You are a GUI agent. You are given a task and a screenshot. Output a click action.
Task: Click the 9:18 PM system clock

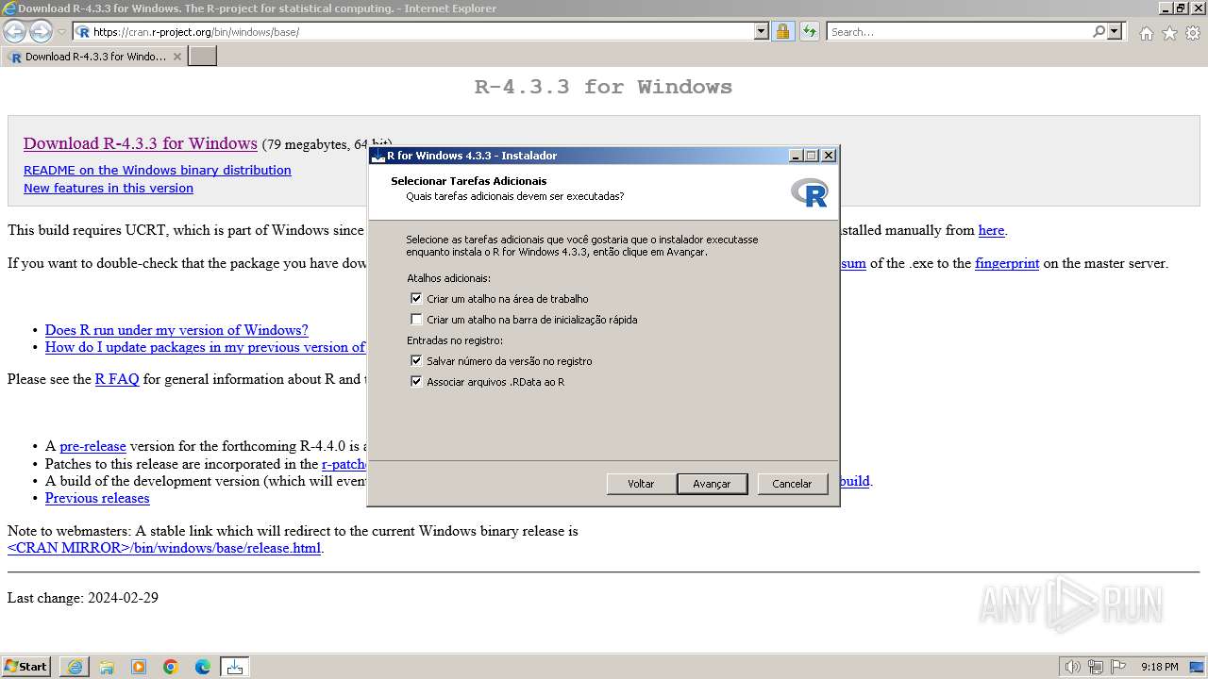pyautogui.click(x=1159, y=667)
